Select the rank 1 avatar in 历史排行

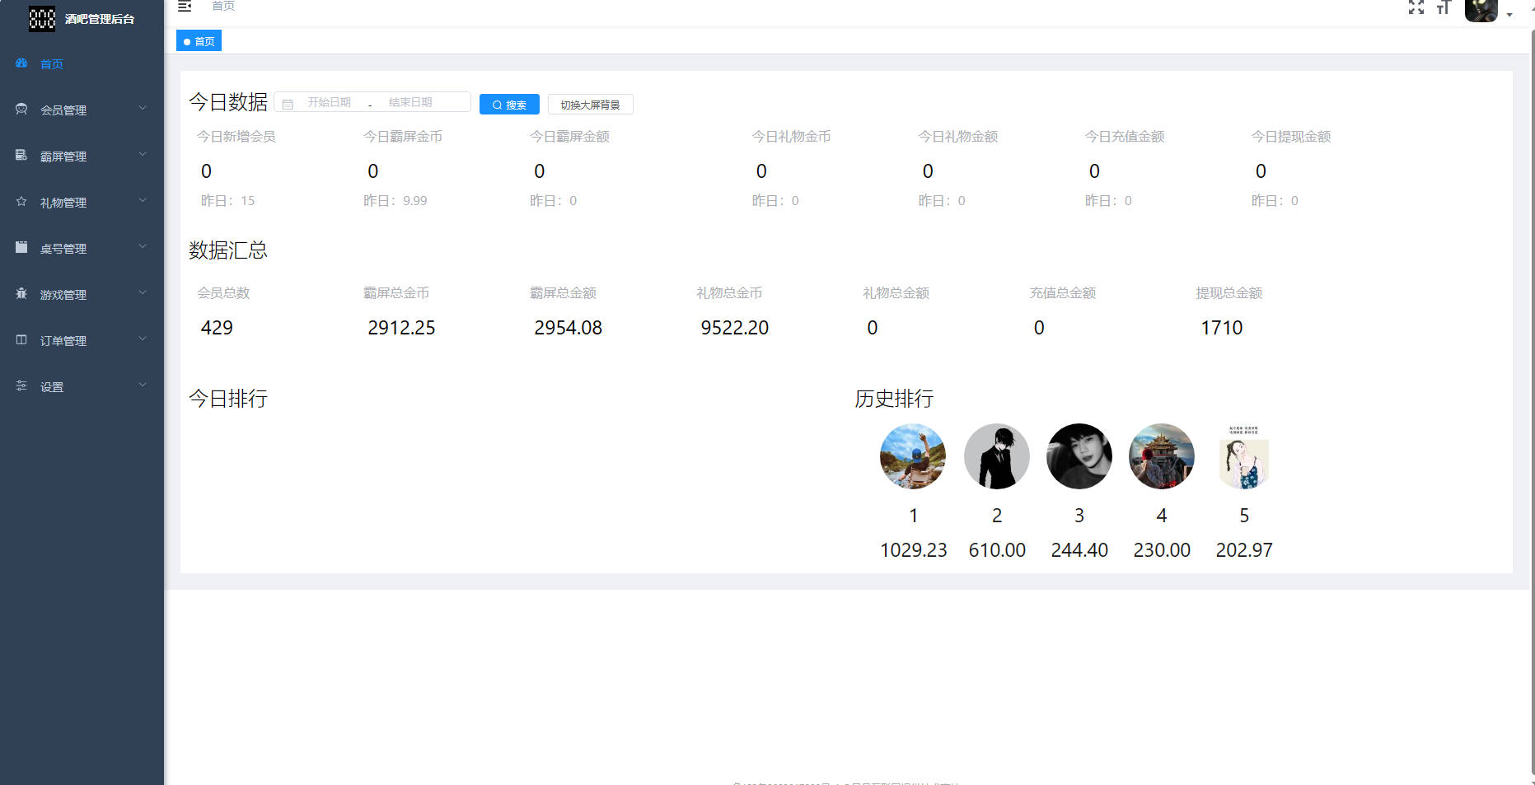(x=913, y=456)
